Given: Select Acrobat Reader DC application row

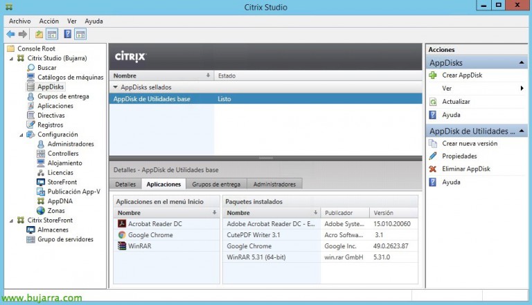Looking at the screenshot, I should [x=166, y=224].
